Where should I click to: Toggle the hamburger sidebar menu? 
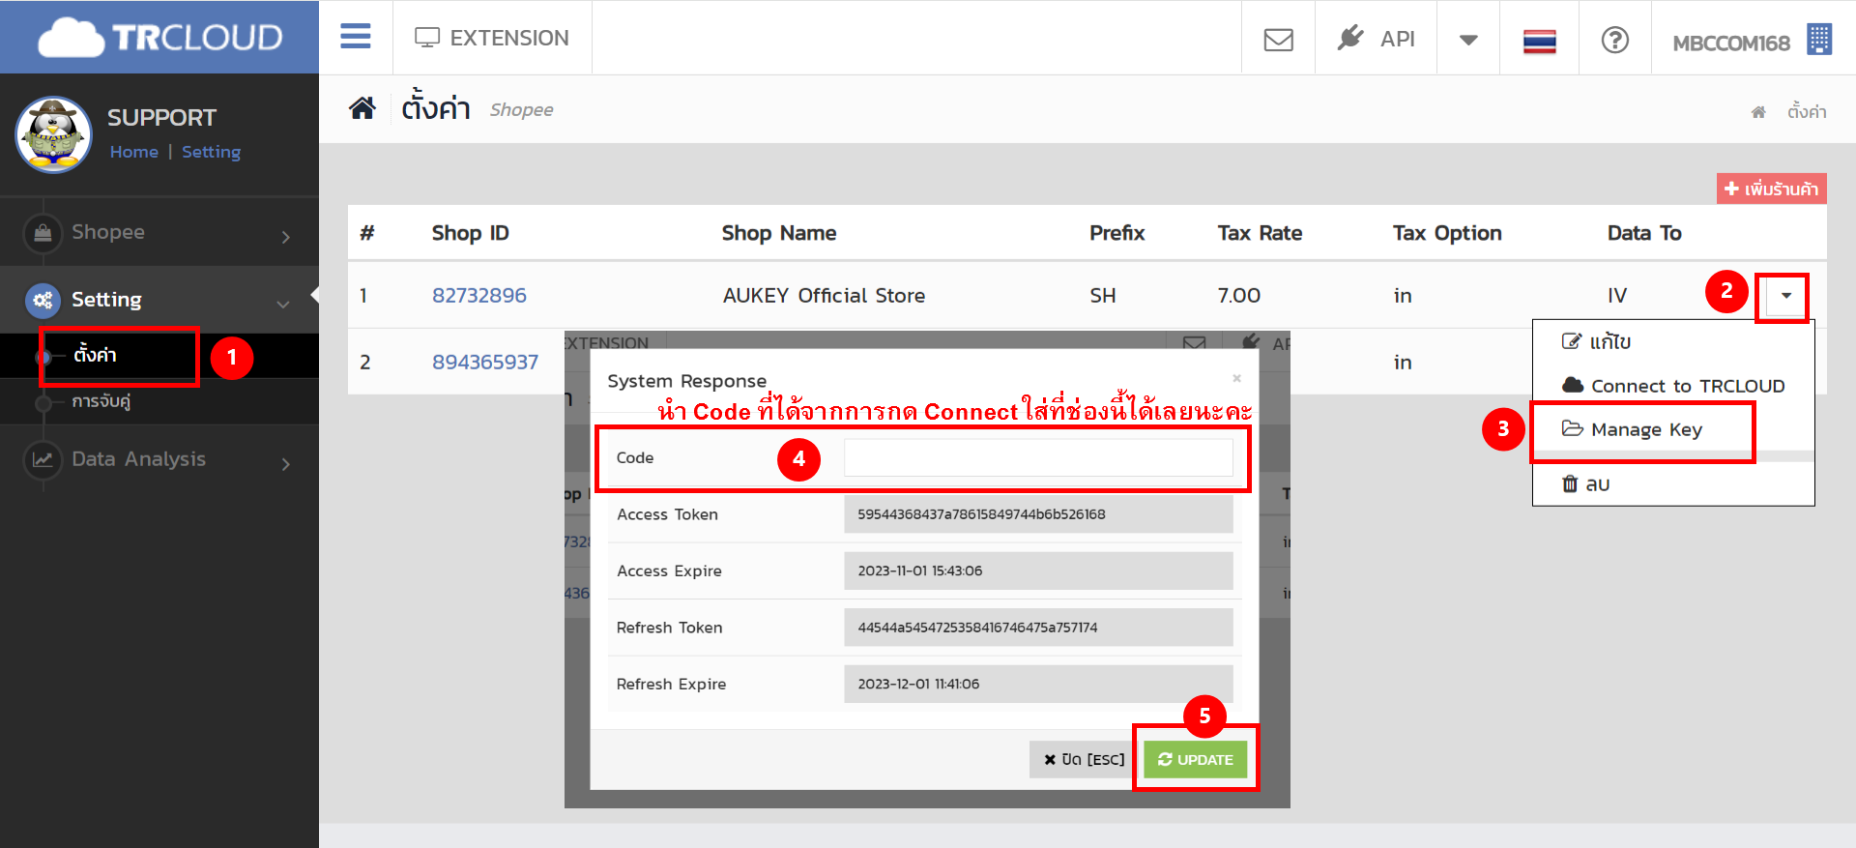(356, 37)
